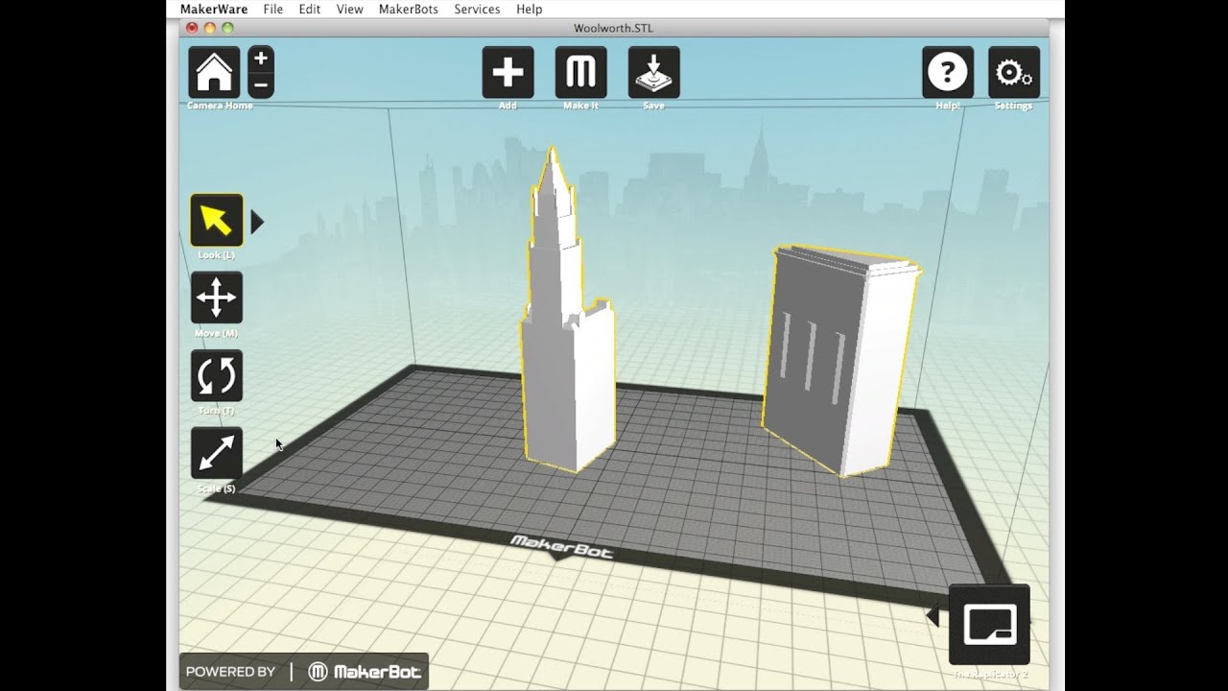Select the Turn rotate tool
The image size is (1228, 691).
(216, 375)
